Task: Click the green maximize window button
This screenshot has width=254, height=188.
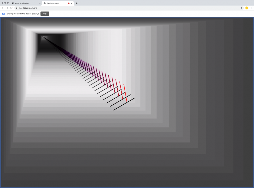Action: coord(8,3)
